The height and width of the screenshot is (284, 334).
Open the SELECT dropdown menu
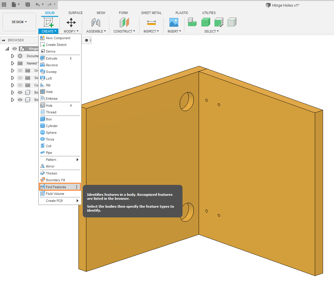211,31
